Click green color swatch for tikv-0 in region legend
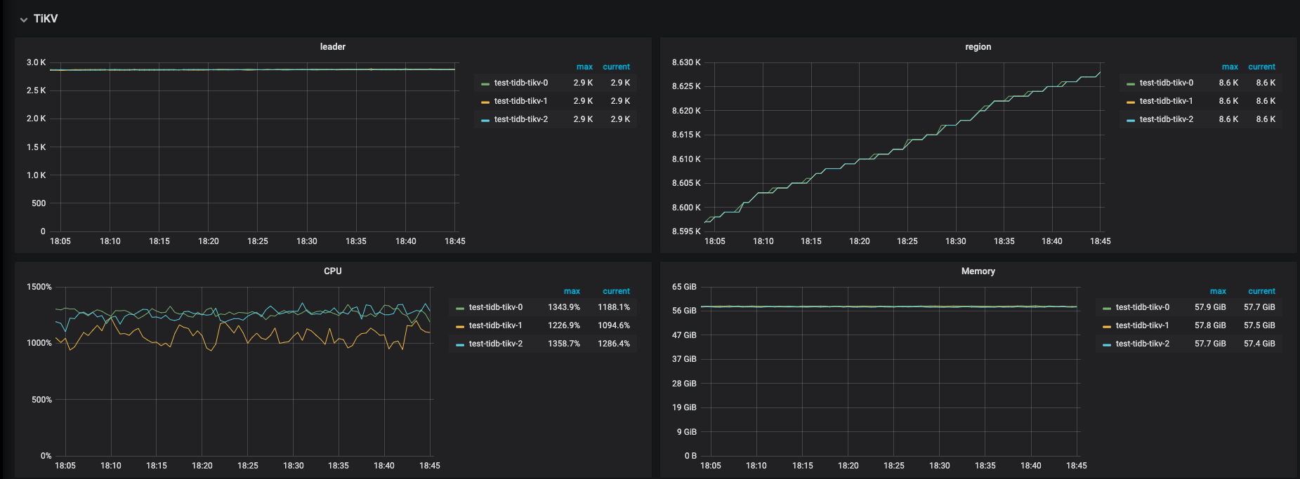The width and height of the screenshot is (1300, 479). point(1130,83)
